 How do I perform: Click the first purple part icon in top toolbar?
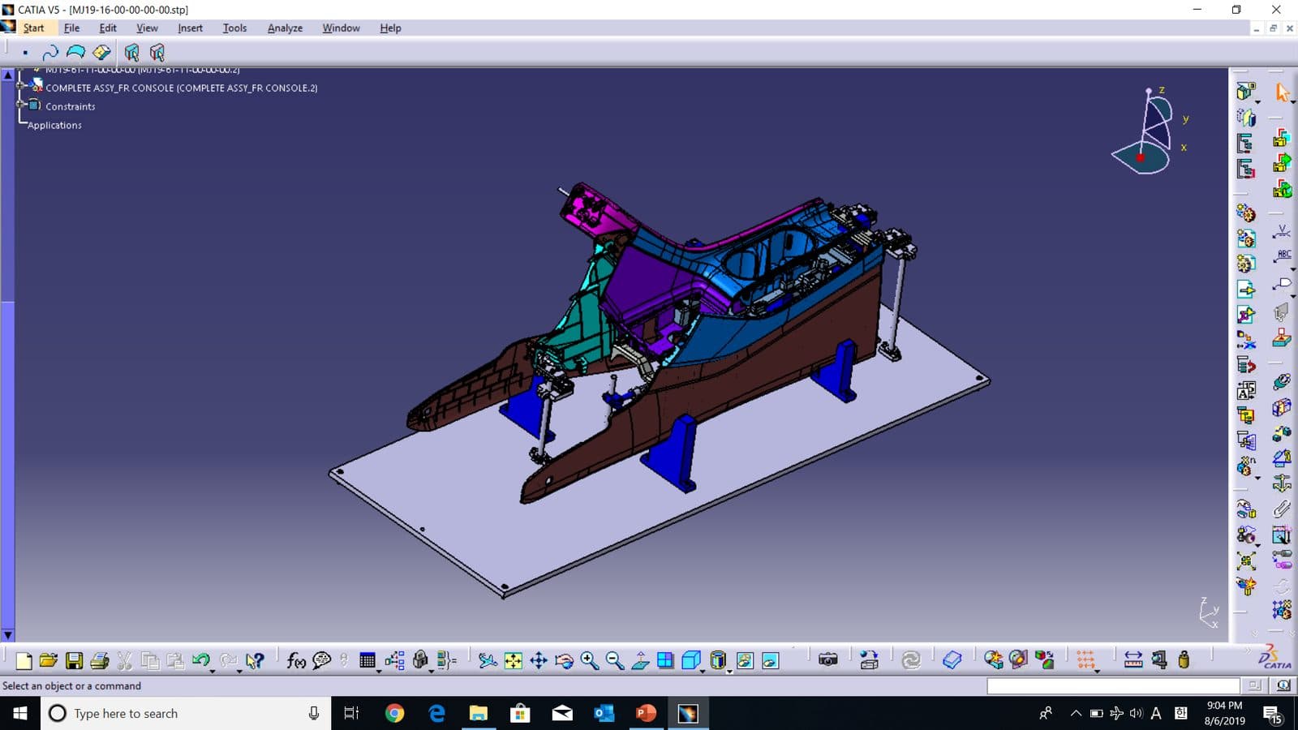click(131, 53)
